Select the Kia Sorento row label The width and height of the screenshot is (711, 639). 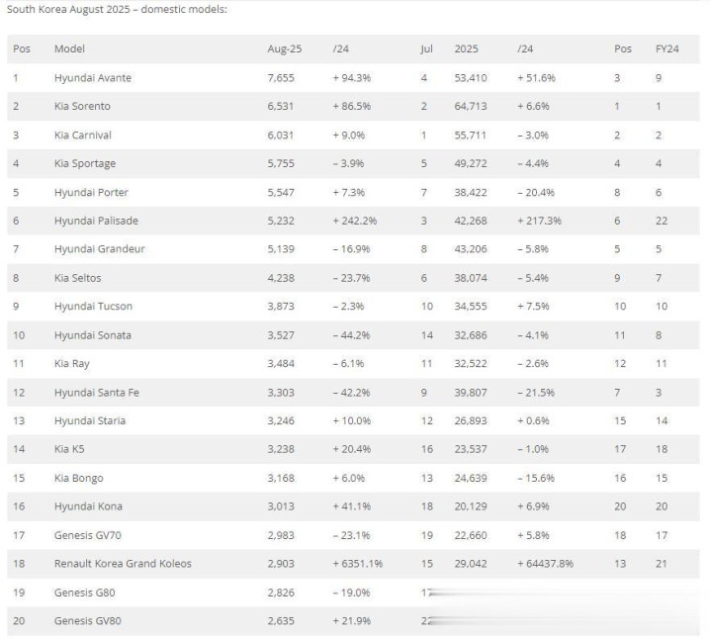point(82,106)
